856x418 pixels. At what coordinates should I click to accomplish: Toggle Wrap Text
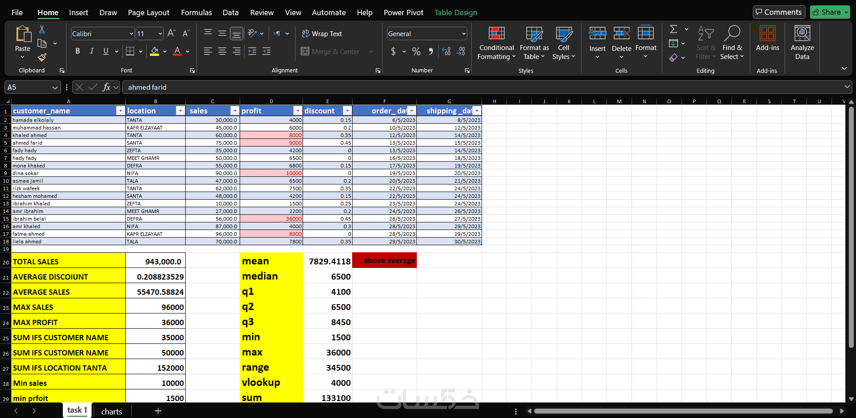(322, 33)
